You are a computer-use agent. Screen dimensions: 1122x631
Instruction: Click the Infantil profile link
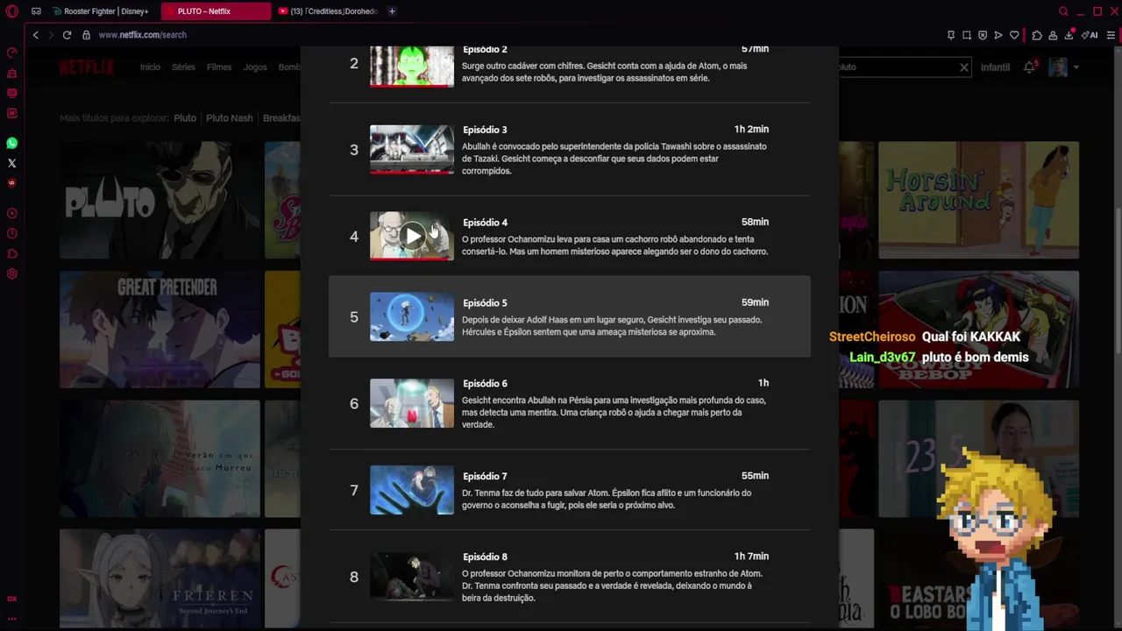click(x=995, y=67)
